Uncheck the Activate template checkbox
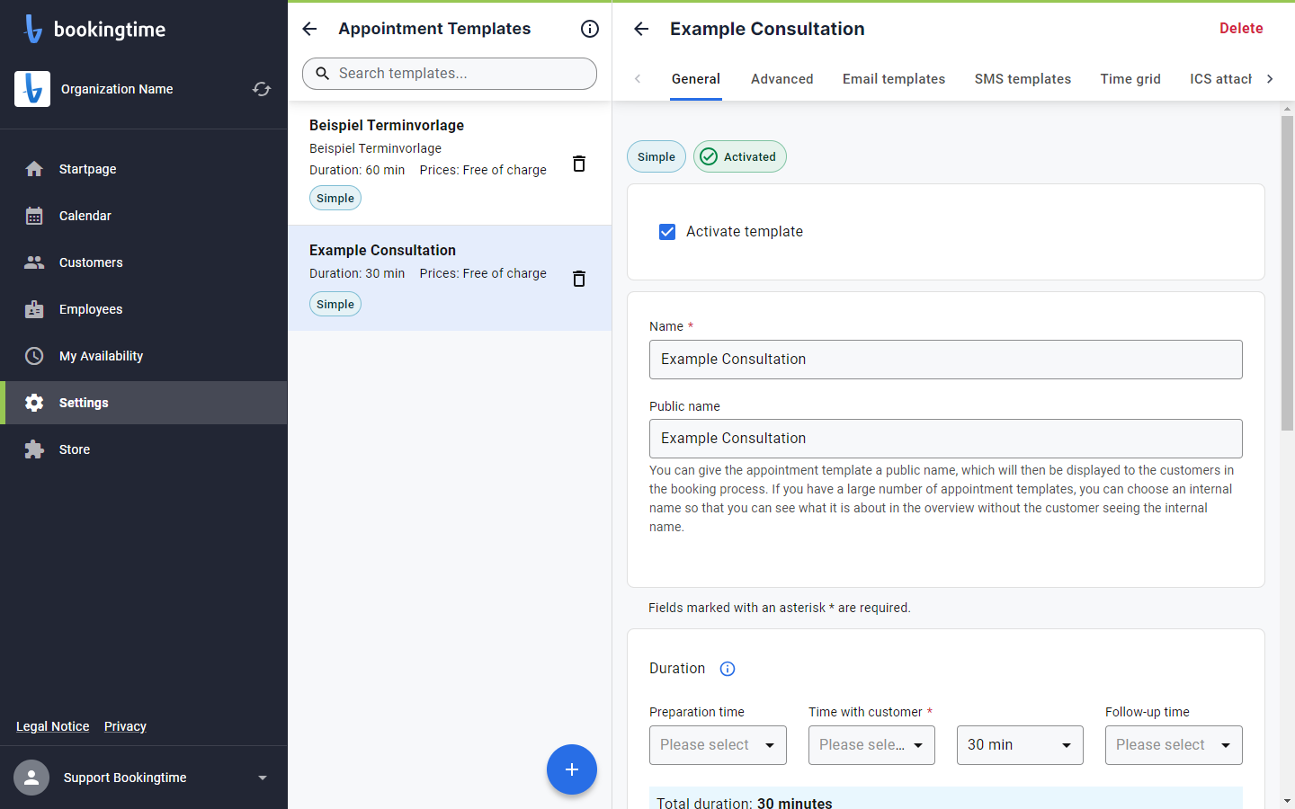1295x809 pixels. (667, 232)
